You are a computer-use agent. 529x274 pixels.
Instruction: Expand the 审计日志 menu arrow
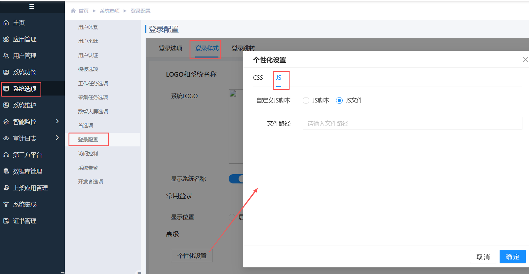[57, 138]
